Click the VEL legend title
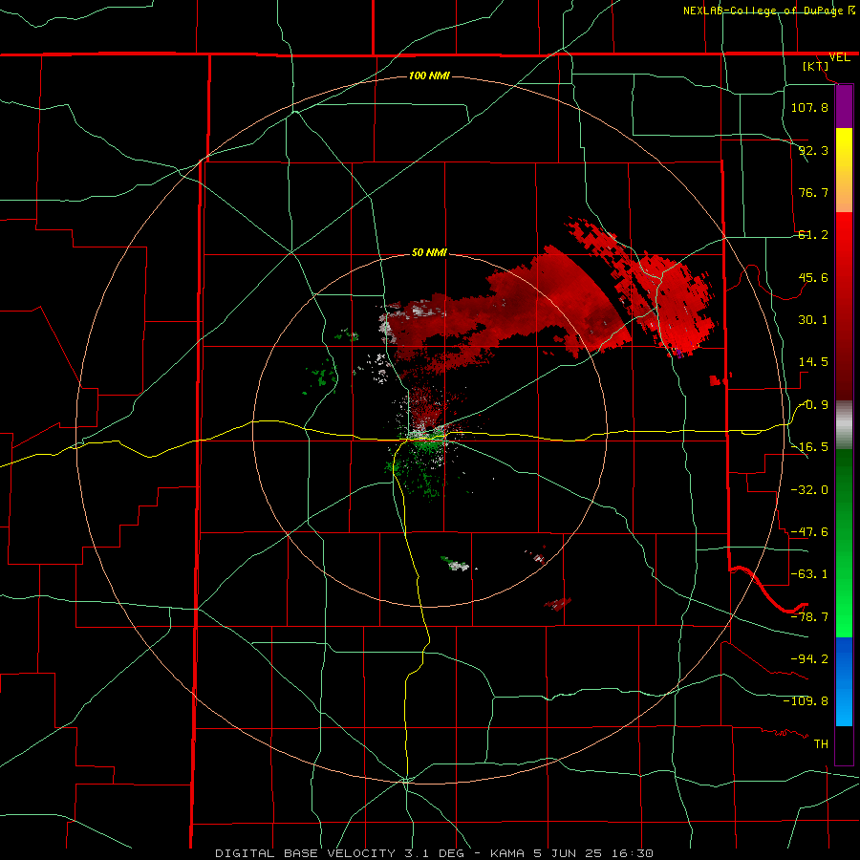The height and width of the screenshot is (860, 860). click(x=839, y=57)
